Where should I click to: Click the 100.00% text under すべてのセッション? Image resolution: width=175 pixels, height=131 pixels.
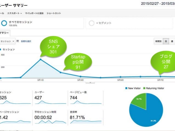click(x=13, y=25)
